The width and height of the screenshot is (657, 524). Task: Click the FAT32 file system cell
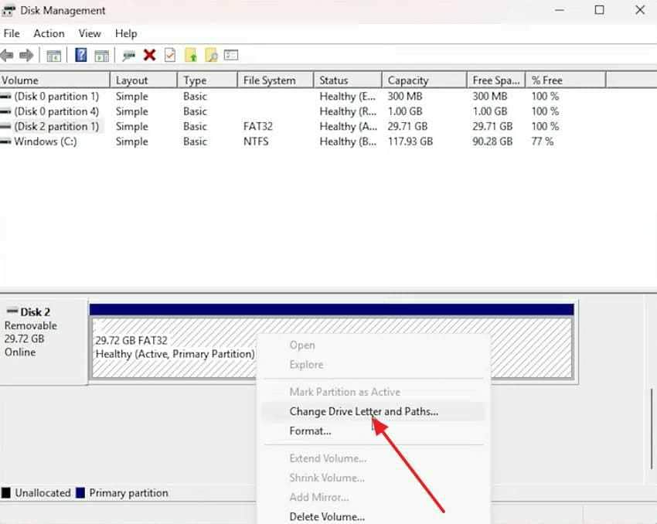257,127
